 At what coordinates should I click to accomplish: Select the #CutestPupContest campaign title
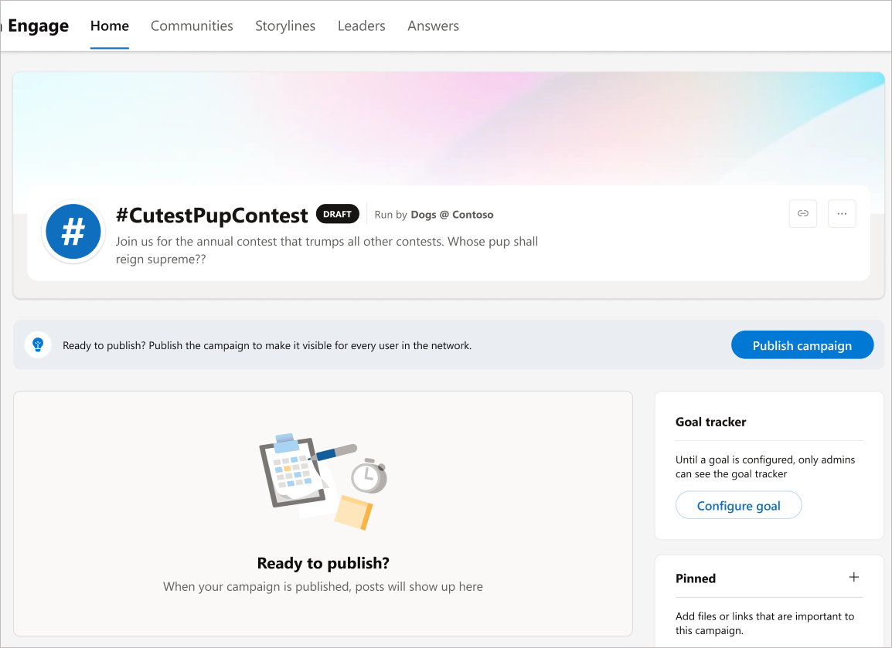[212, 215]
